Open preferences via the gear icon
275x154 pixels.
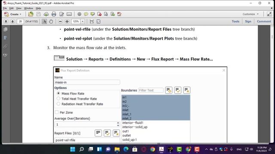point(79,14)
